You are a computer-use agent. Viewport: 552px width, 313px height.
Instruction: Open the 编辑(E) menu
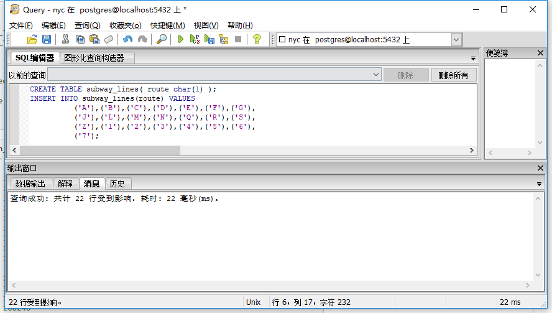(x=53, y=26)
